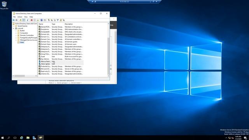249x140 pixels.
Task: Open the File menu
Action: click(x=14, y=17)
